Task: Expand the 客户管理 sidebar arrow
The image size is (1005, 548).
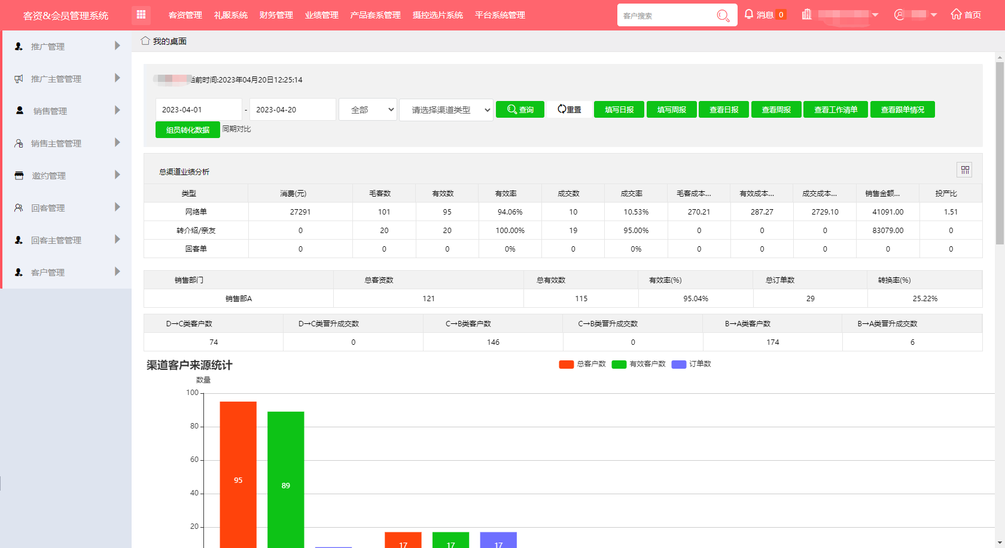Action: click(117, 271)
